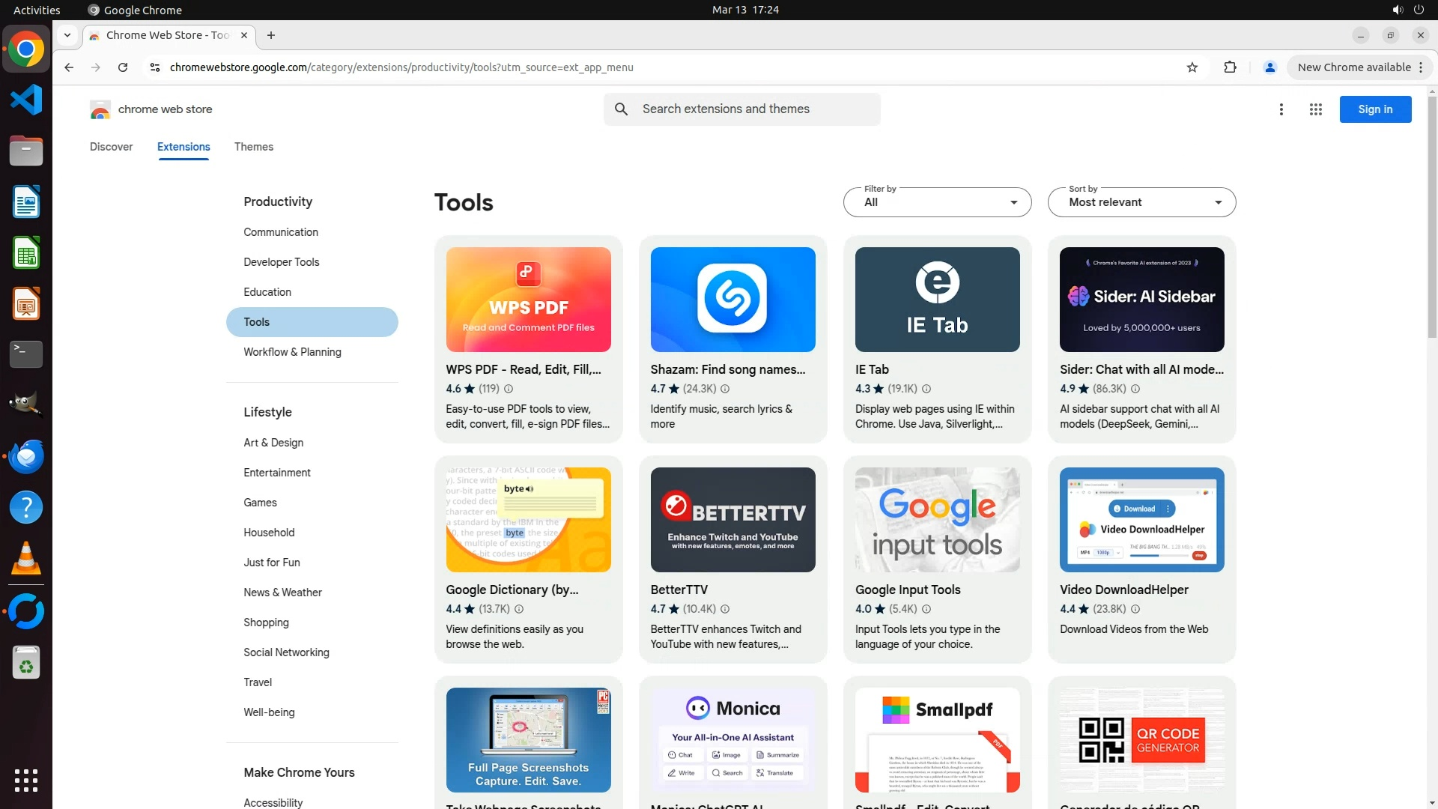Click the info icon beside Shazam rating

tap(725, 389)
